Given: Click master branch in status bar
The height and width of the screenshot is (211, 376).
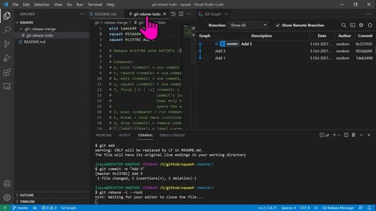Looking at the screenshot, I should [x=21, y=207].
